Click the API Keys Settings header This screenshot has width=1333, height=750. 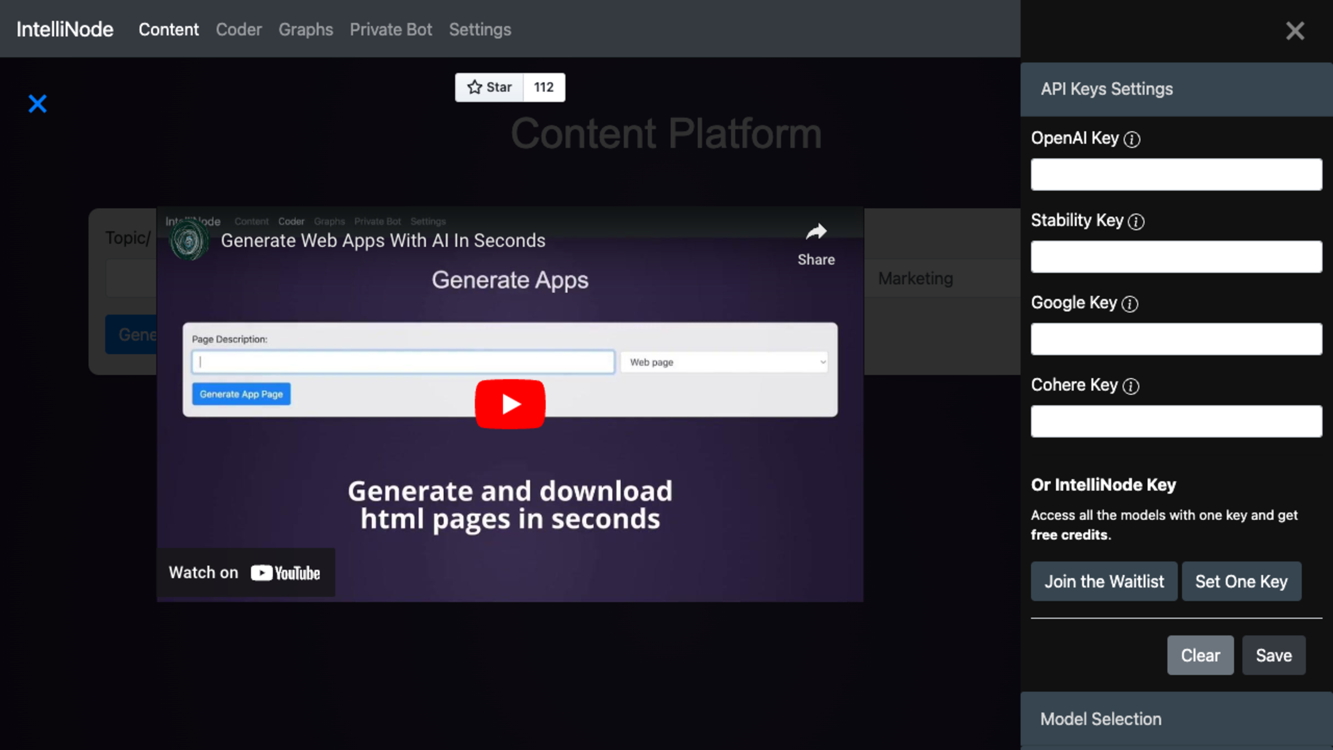(1176, 89)
